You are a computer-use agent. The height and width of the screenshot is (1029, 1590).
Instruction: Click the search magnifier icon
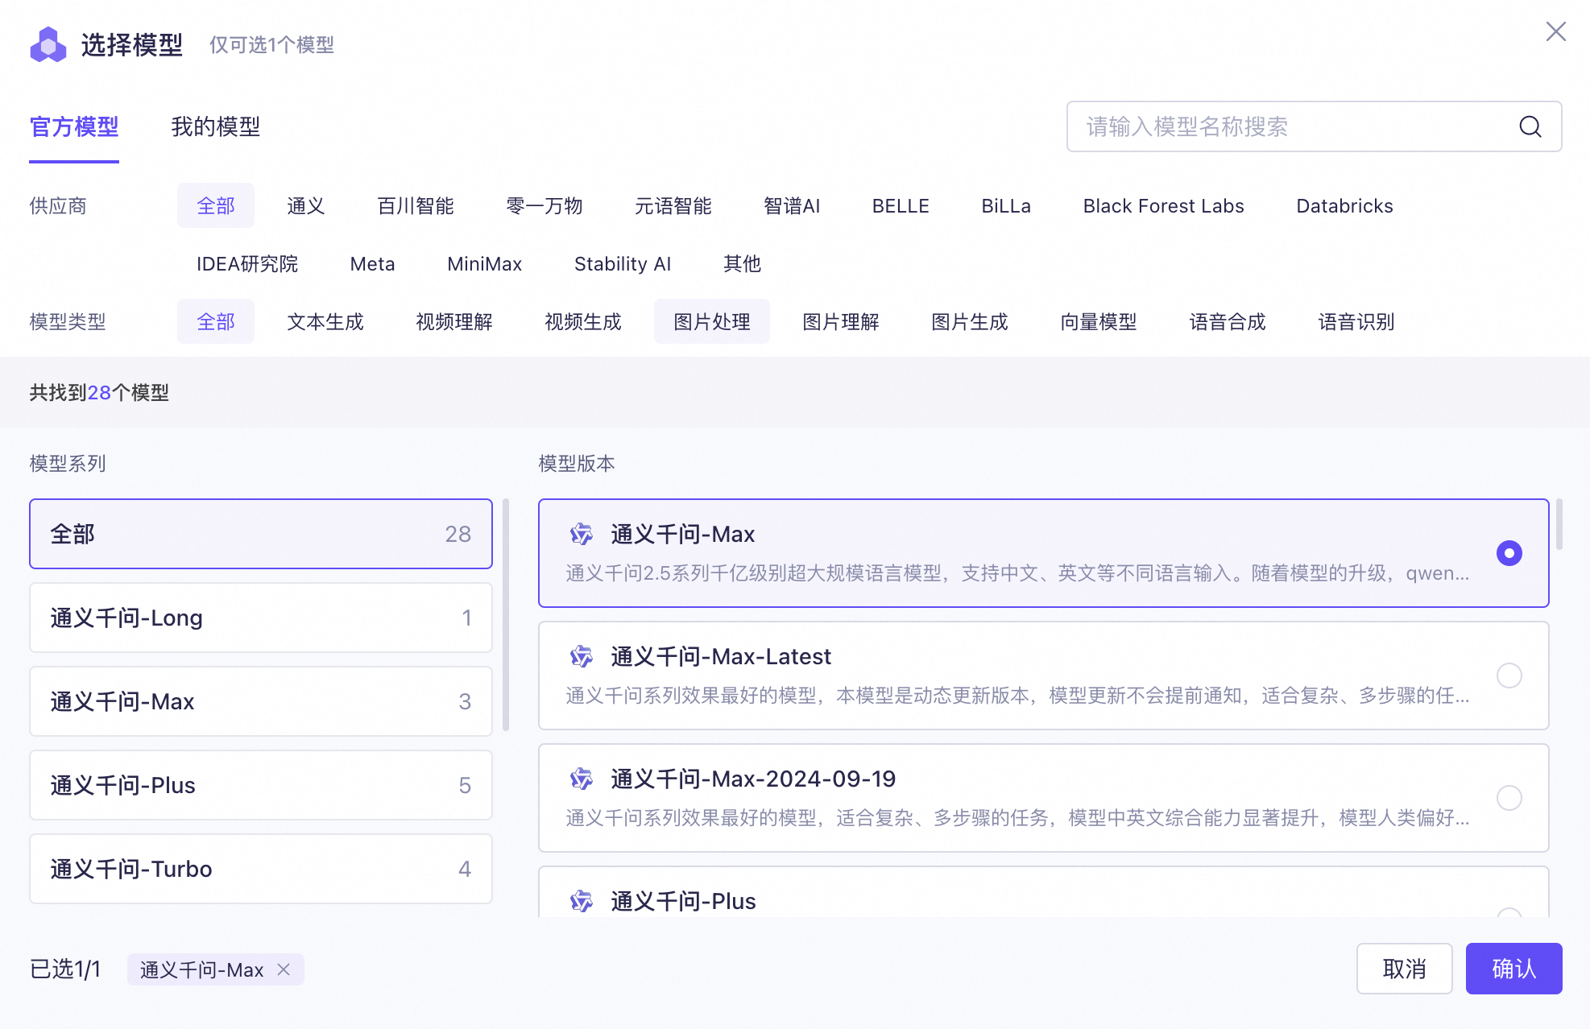[1530, 126]
